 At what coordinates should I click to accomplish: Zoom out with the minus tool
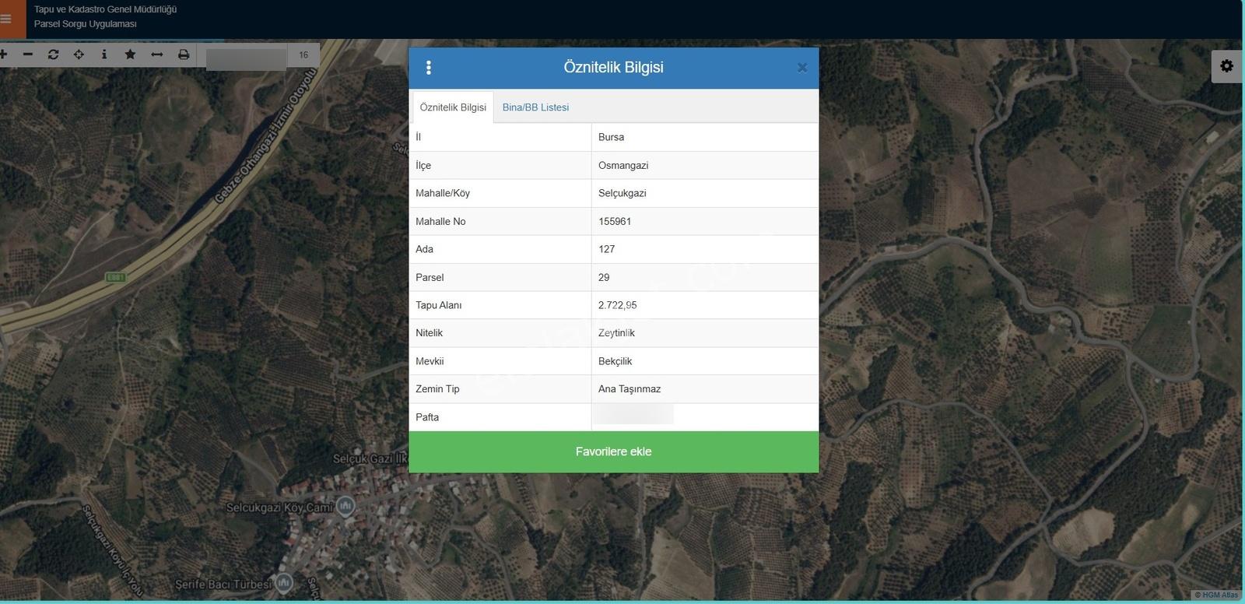(28, 54)
